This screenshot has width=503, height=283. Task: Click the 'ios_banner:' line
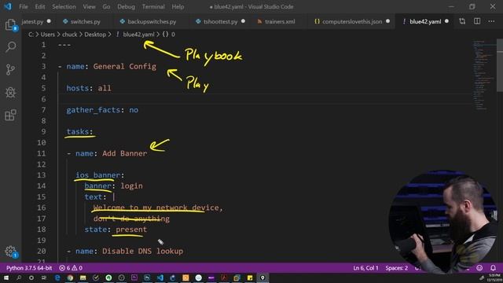[100, 175]
